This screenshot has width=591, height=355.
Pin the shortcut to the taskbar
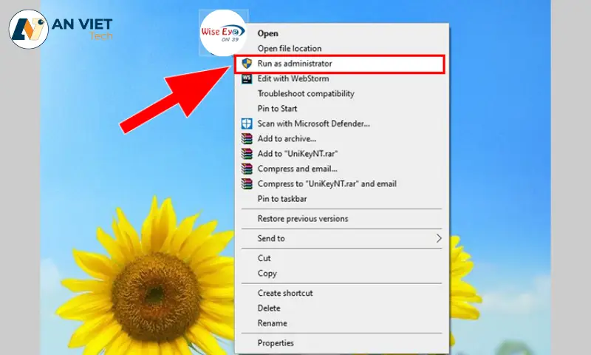(x=282, y=199)
